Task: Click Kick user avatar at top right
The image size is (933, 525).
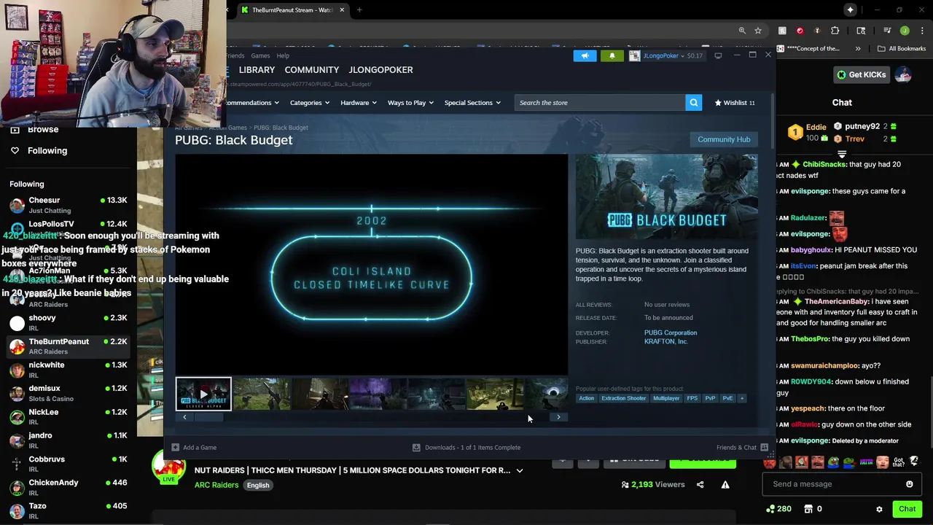Action: click(903, 74)
